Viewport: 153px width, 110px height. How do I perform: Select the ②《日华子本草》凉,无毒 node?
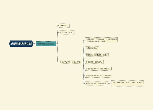[x=70, y=62]
